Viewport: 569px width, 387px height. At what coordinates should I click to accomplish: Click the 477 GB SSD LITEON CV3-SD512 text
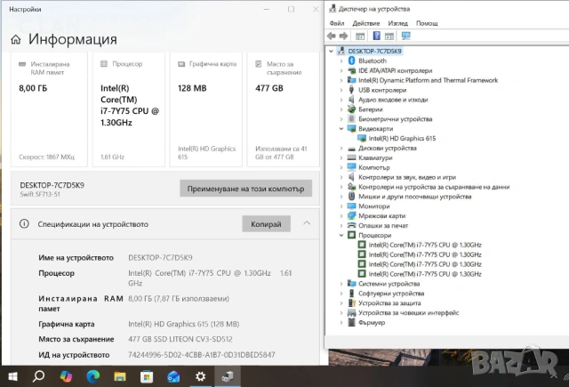180,339
